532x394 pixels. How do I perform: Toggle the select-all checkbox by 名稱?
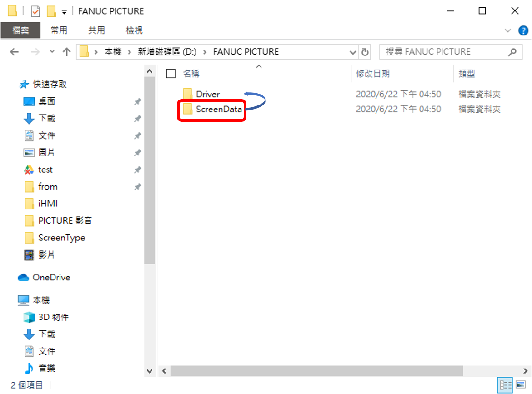pos(171,73)
